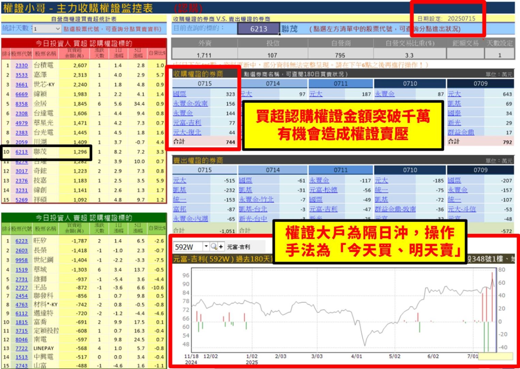This screenshot has width=520, height=369.
Task: Open stock code 2330 台積電 link
Action: click(21, 65)
